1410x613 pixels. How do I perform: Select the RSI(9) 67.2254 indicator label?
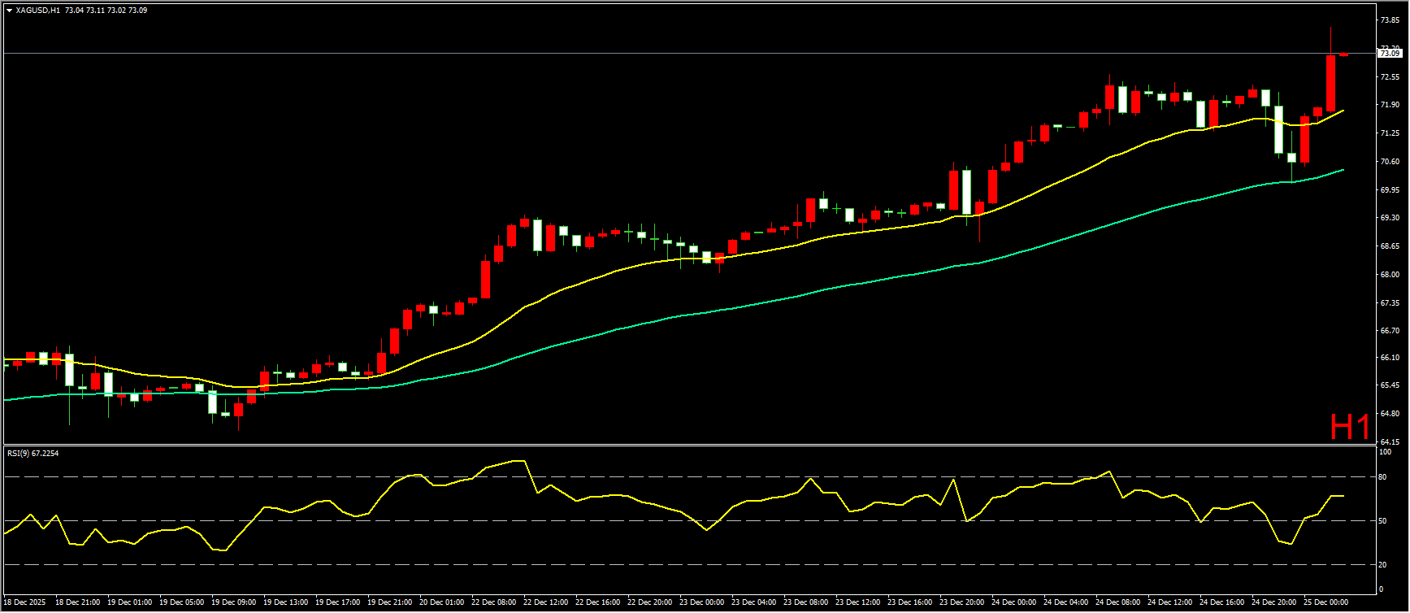point(33,453)
